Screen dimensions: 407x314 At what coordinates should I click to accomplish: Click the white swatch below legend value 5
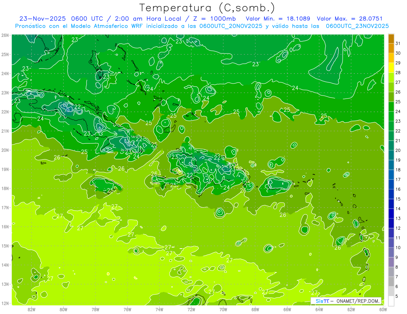[x=391, y=301]
